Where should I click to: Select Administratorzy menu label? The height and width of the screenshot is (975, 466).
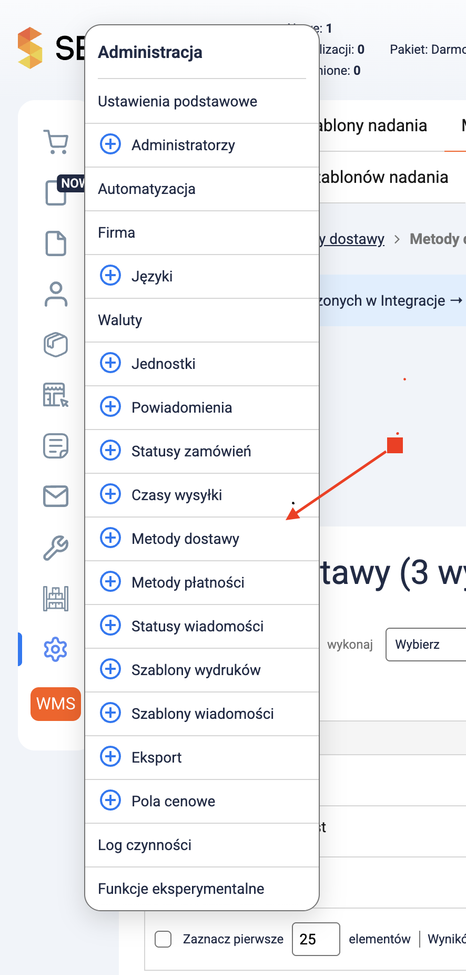click(x=183, y=145)
